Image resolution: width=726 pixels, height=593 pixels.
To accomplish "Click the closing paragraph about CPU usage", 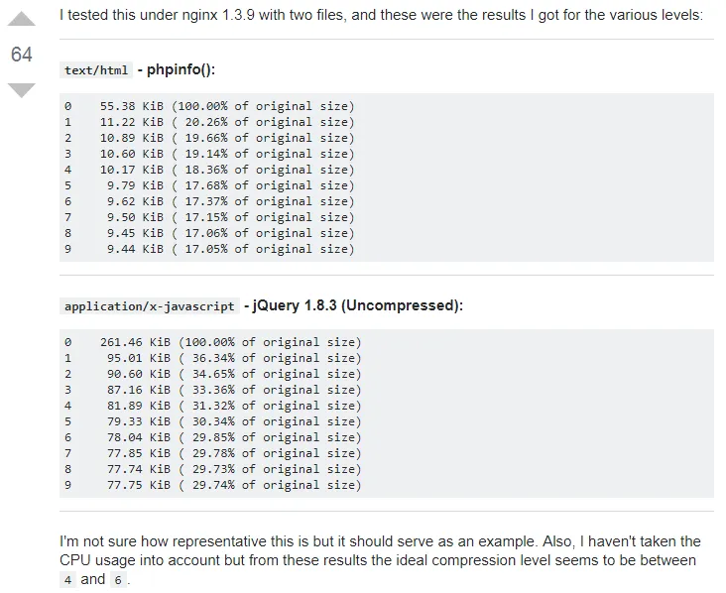I will [x=381, y=550].
